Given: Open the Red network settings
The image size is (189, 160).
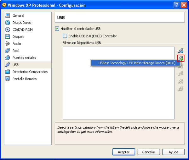Looking at the screenshot, I should pos(15,51).
